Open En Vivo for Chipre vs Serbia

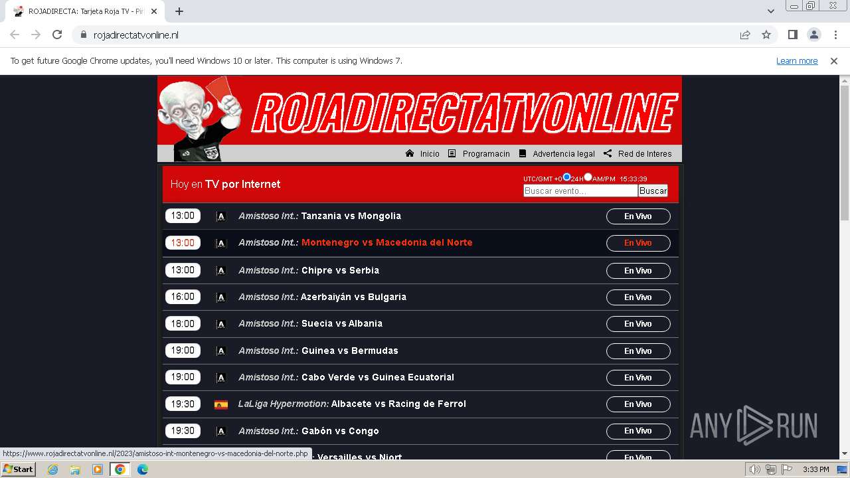pos(638,271)
